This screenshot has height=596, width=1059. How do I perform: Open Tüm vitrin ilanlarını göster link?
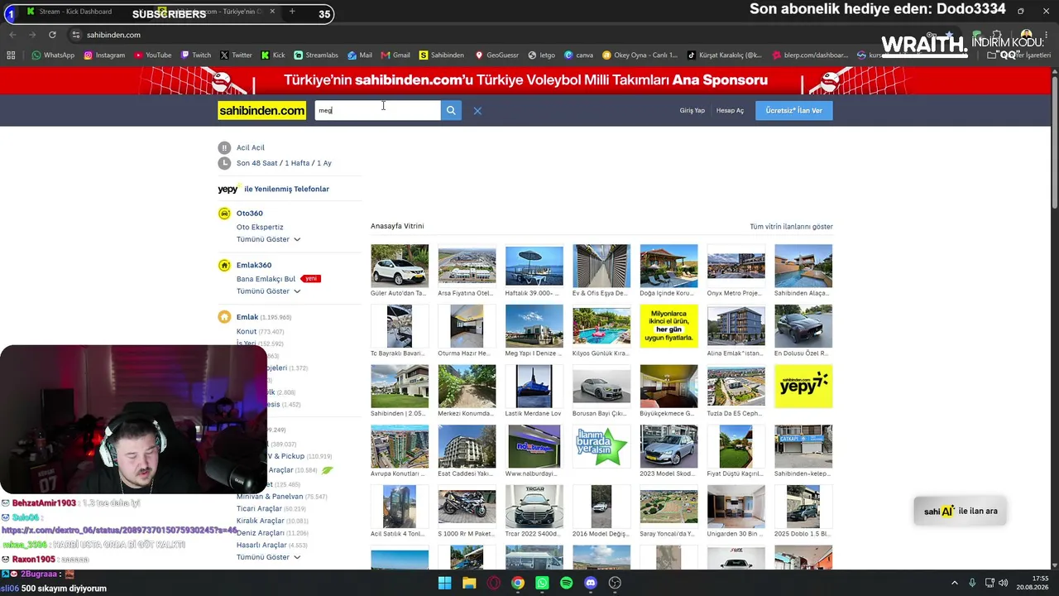click(791, 226)
